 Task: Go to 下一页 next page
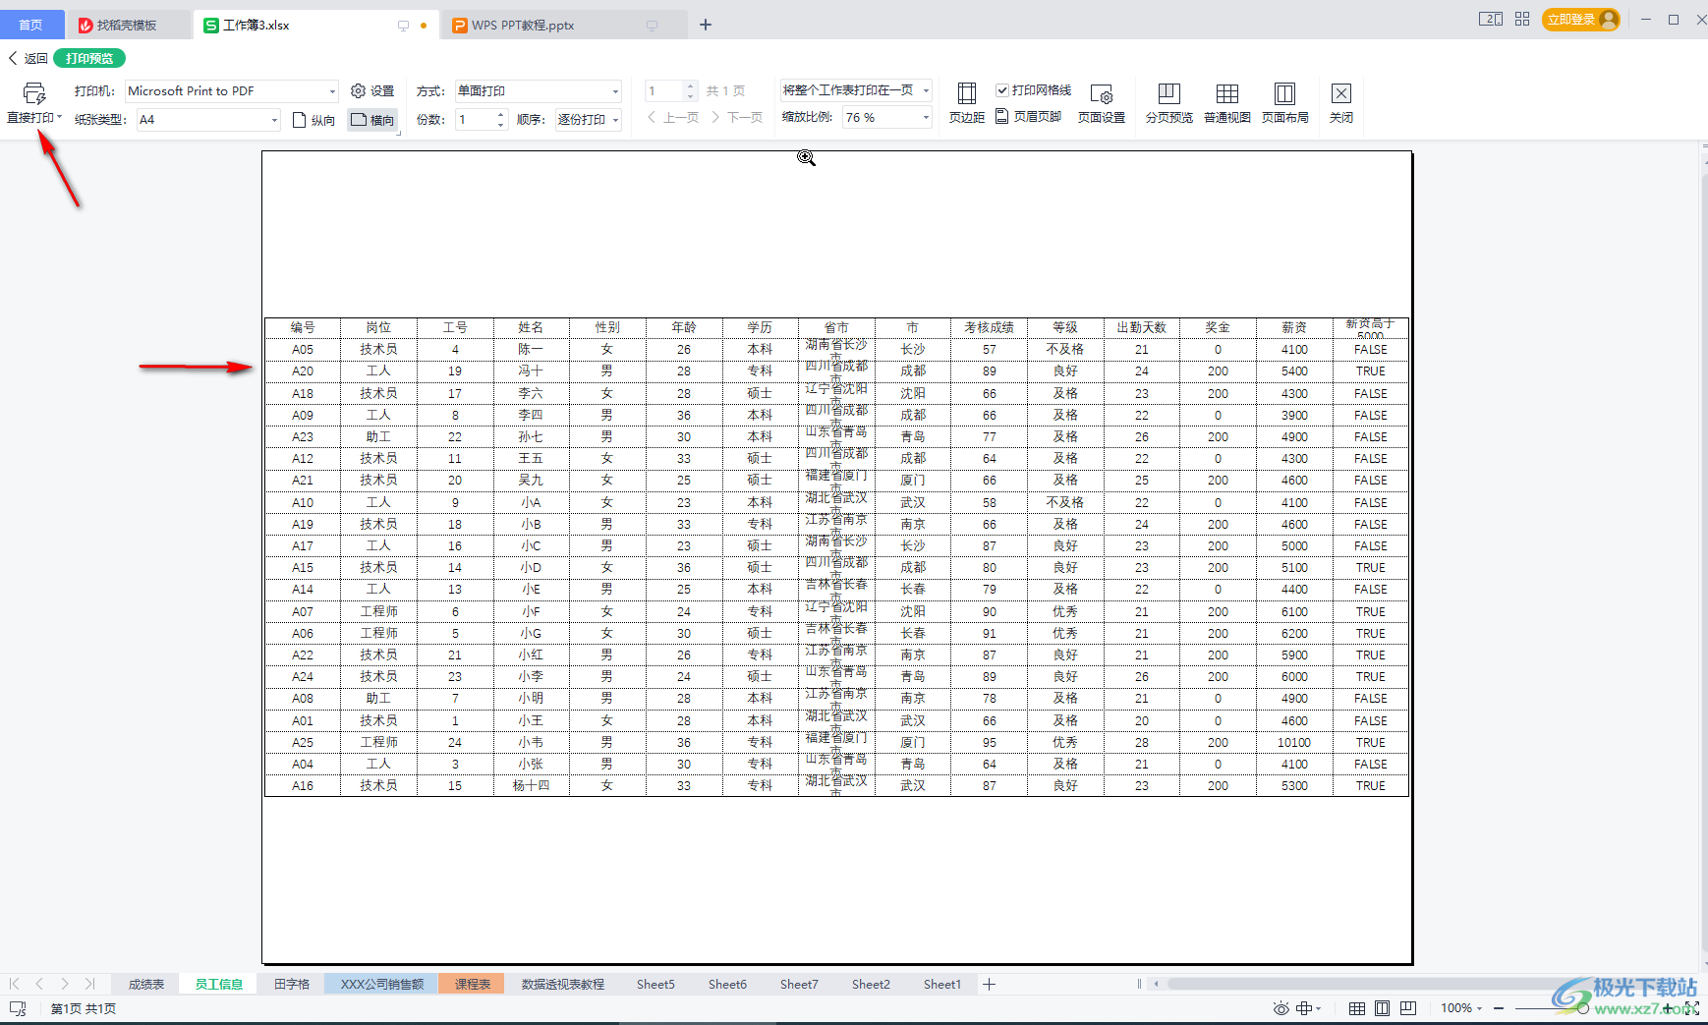[x=737, y=118]
